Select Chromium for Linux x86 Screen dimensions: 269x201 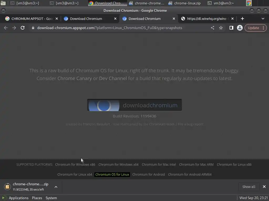click(x=234, y=165)
